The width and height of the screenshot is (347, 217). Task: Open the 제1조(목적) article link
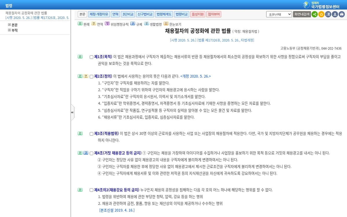103,57
